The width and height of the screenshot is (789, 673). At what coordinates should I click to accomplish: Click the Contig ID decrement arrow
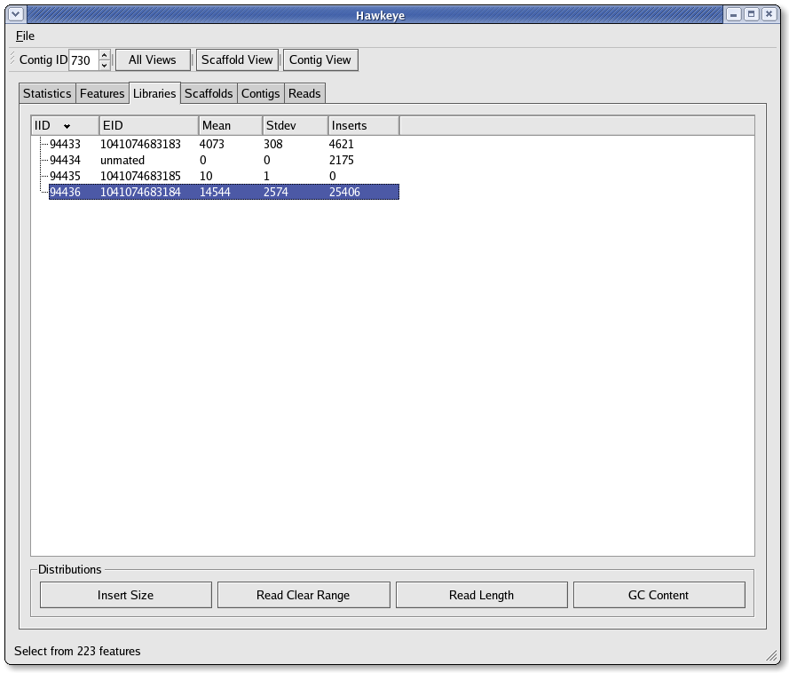(x=104, y=65)
